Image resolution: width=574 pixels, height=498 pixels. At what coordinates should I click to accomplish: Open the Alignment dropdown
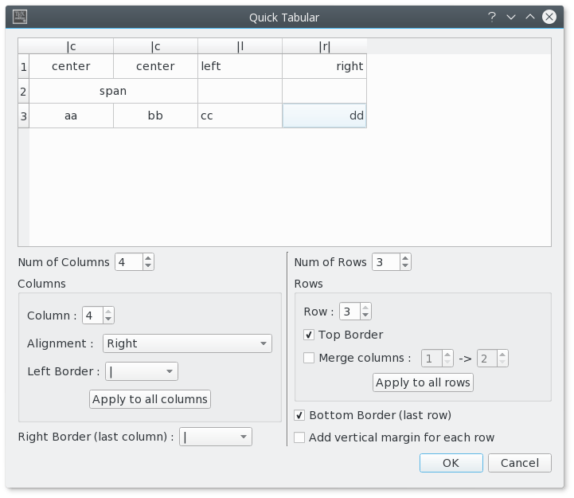(187, 343)
